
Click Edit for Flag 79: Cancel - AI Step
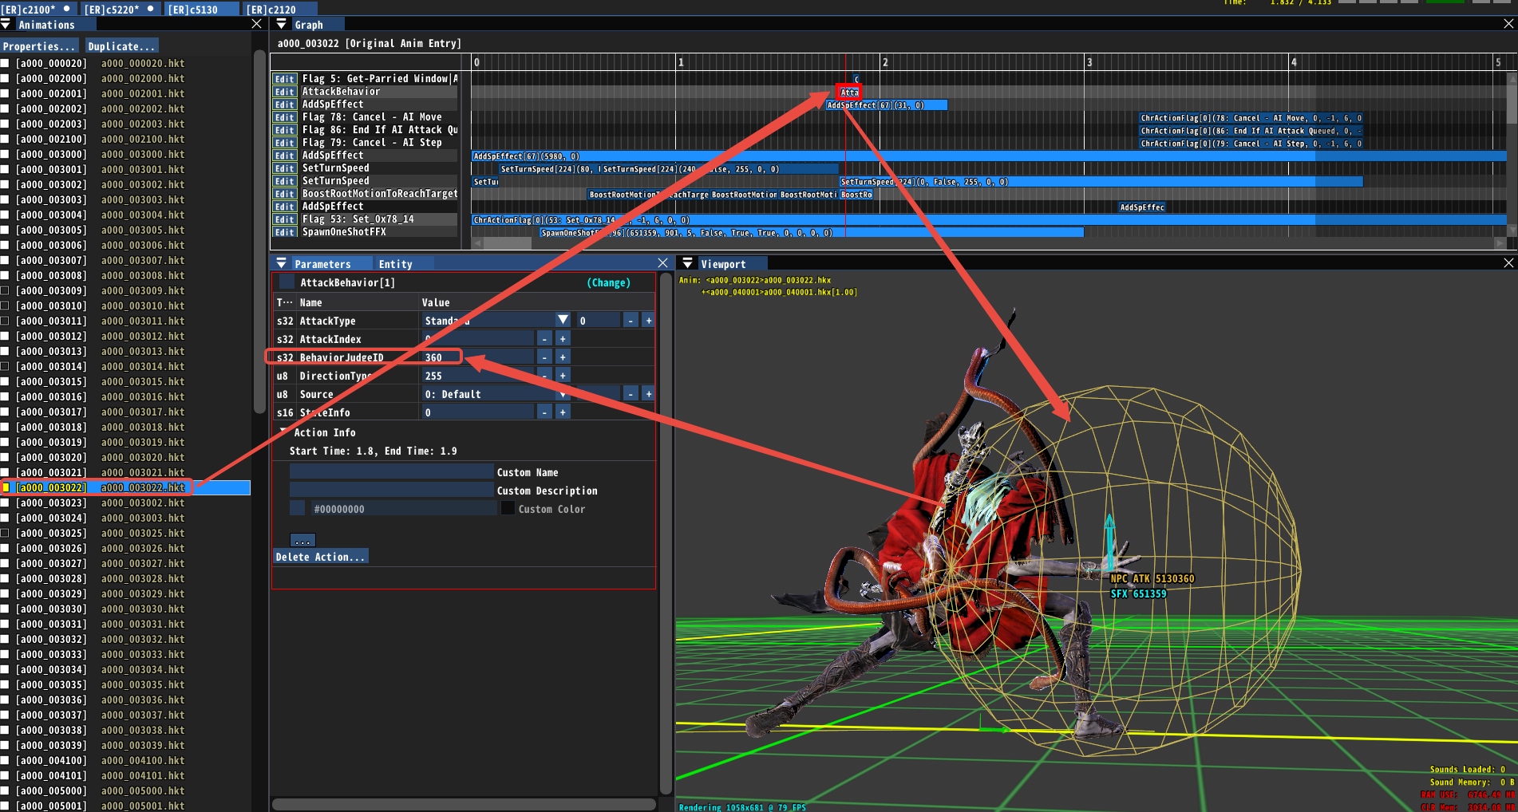[284, 143]
